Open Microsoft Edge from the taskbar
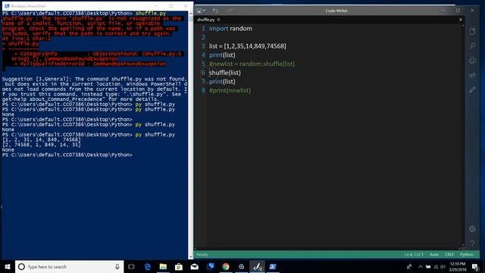The height and width of the screenshot is (273, 485). [x=148, y=266]
